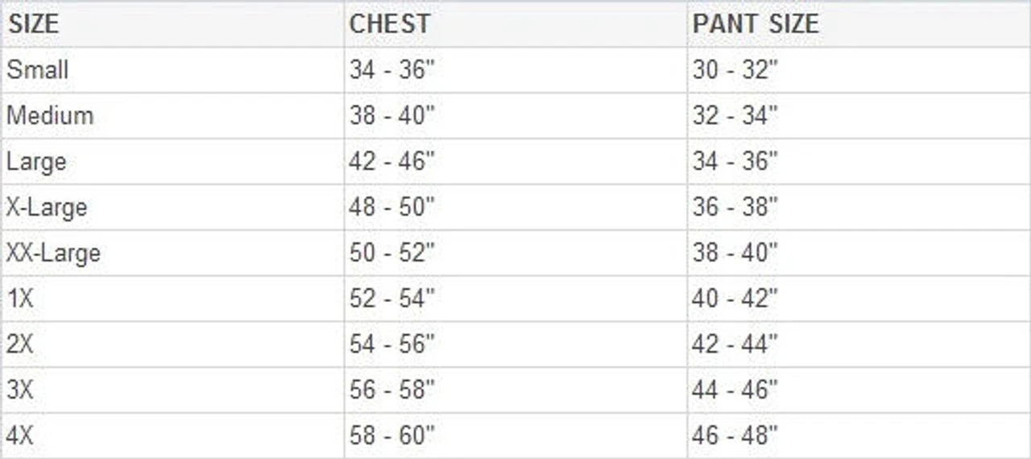This screenshot has height=459, width=1031.
Task: Select chest value 48 - 50" for X-Large
Action: pyautogui.click(x=391, y=208)
